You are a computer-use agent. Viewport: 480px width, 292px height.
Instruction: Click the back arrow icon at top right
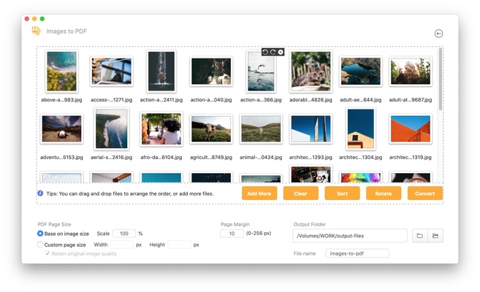[438, 34]
